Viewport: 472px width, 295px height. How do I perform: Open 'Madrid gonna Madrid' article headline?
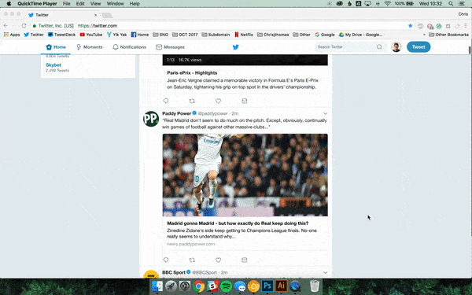pyautogui.click(x=238, y=223)
